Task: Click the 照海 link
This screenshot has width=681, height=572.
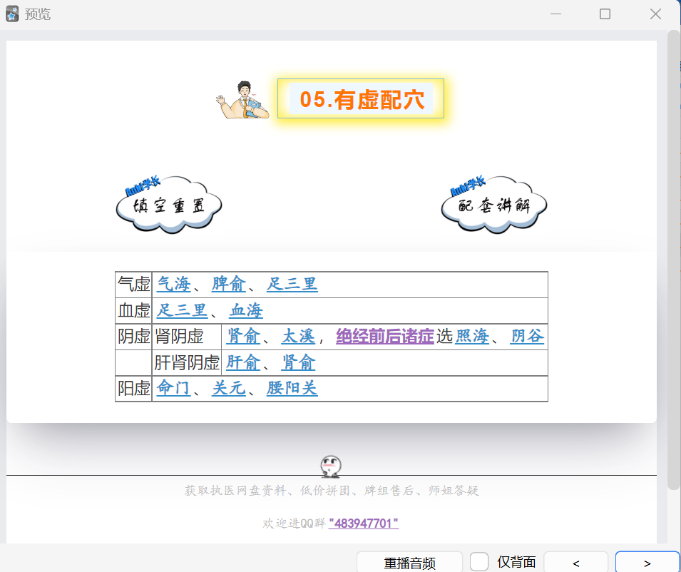Action: pyautogui.click(x=472, y=337)
